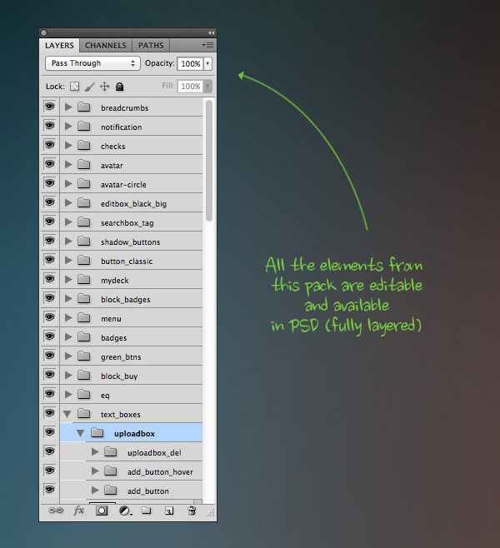Open the Pass Through blend mode dropdown
This screenshot has height=548, width=500.
(x=92, y=63)
